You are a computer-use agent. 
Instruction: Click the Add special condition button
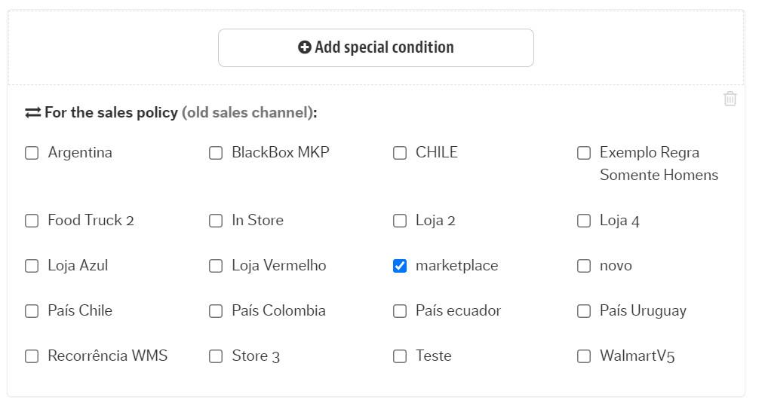[x=376, y=47]
